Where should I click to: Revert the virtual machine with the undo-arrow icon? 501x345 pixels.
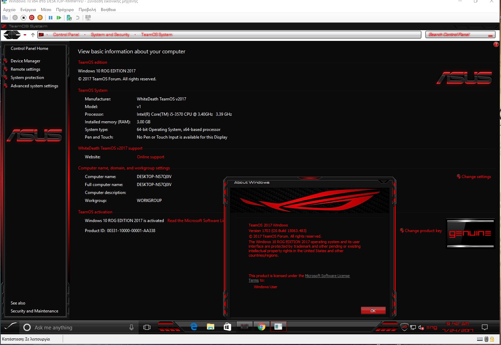point(78,17)
